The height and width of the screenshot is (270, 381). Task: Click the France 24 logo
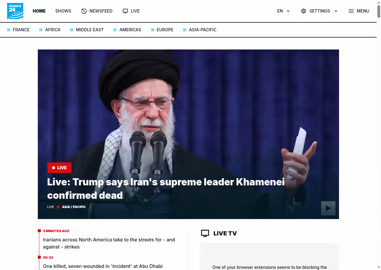click(x=15, y=11)
